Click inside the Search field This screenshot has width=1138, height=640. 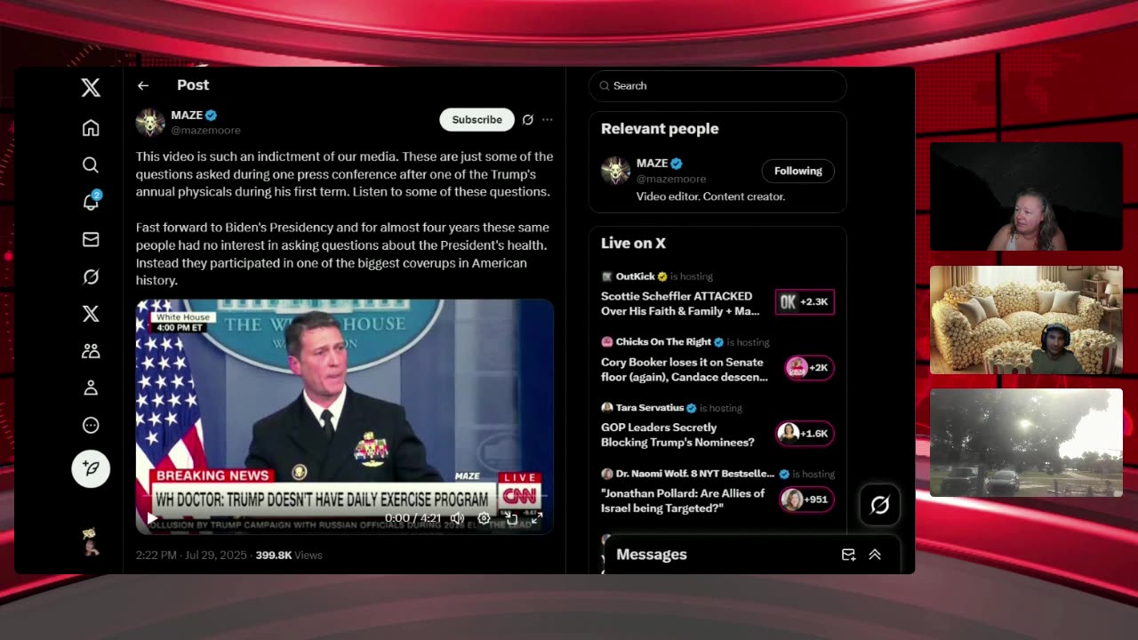click(717, 85)
